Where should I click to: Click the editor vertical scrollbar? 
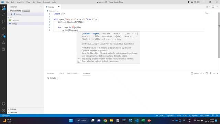point(219,35)
